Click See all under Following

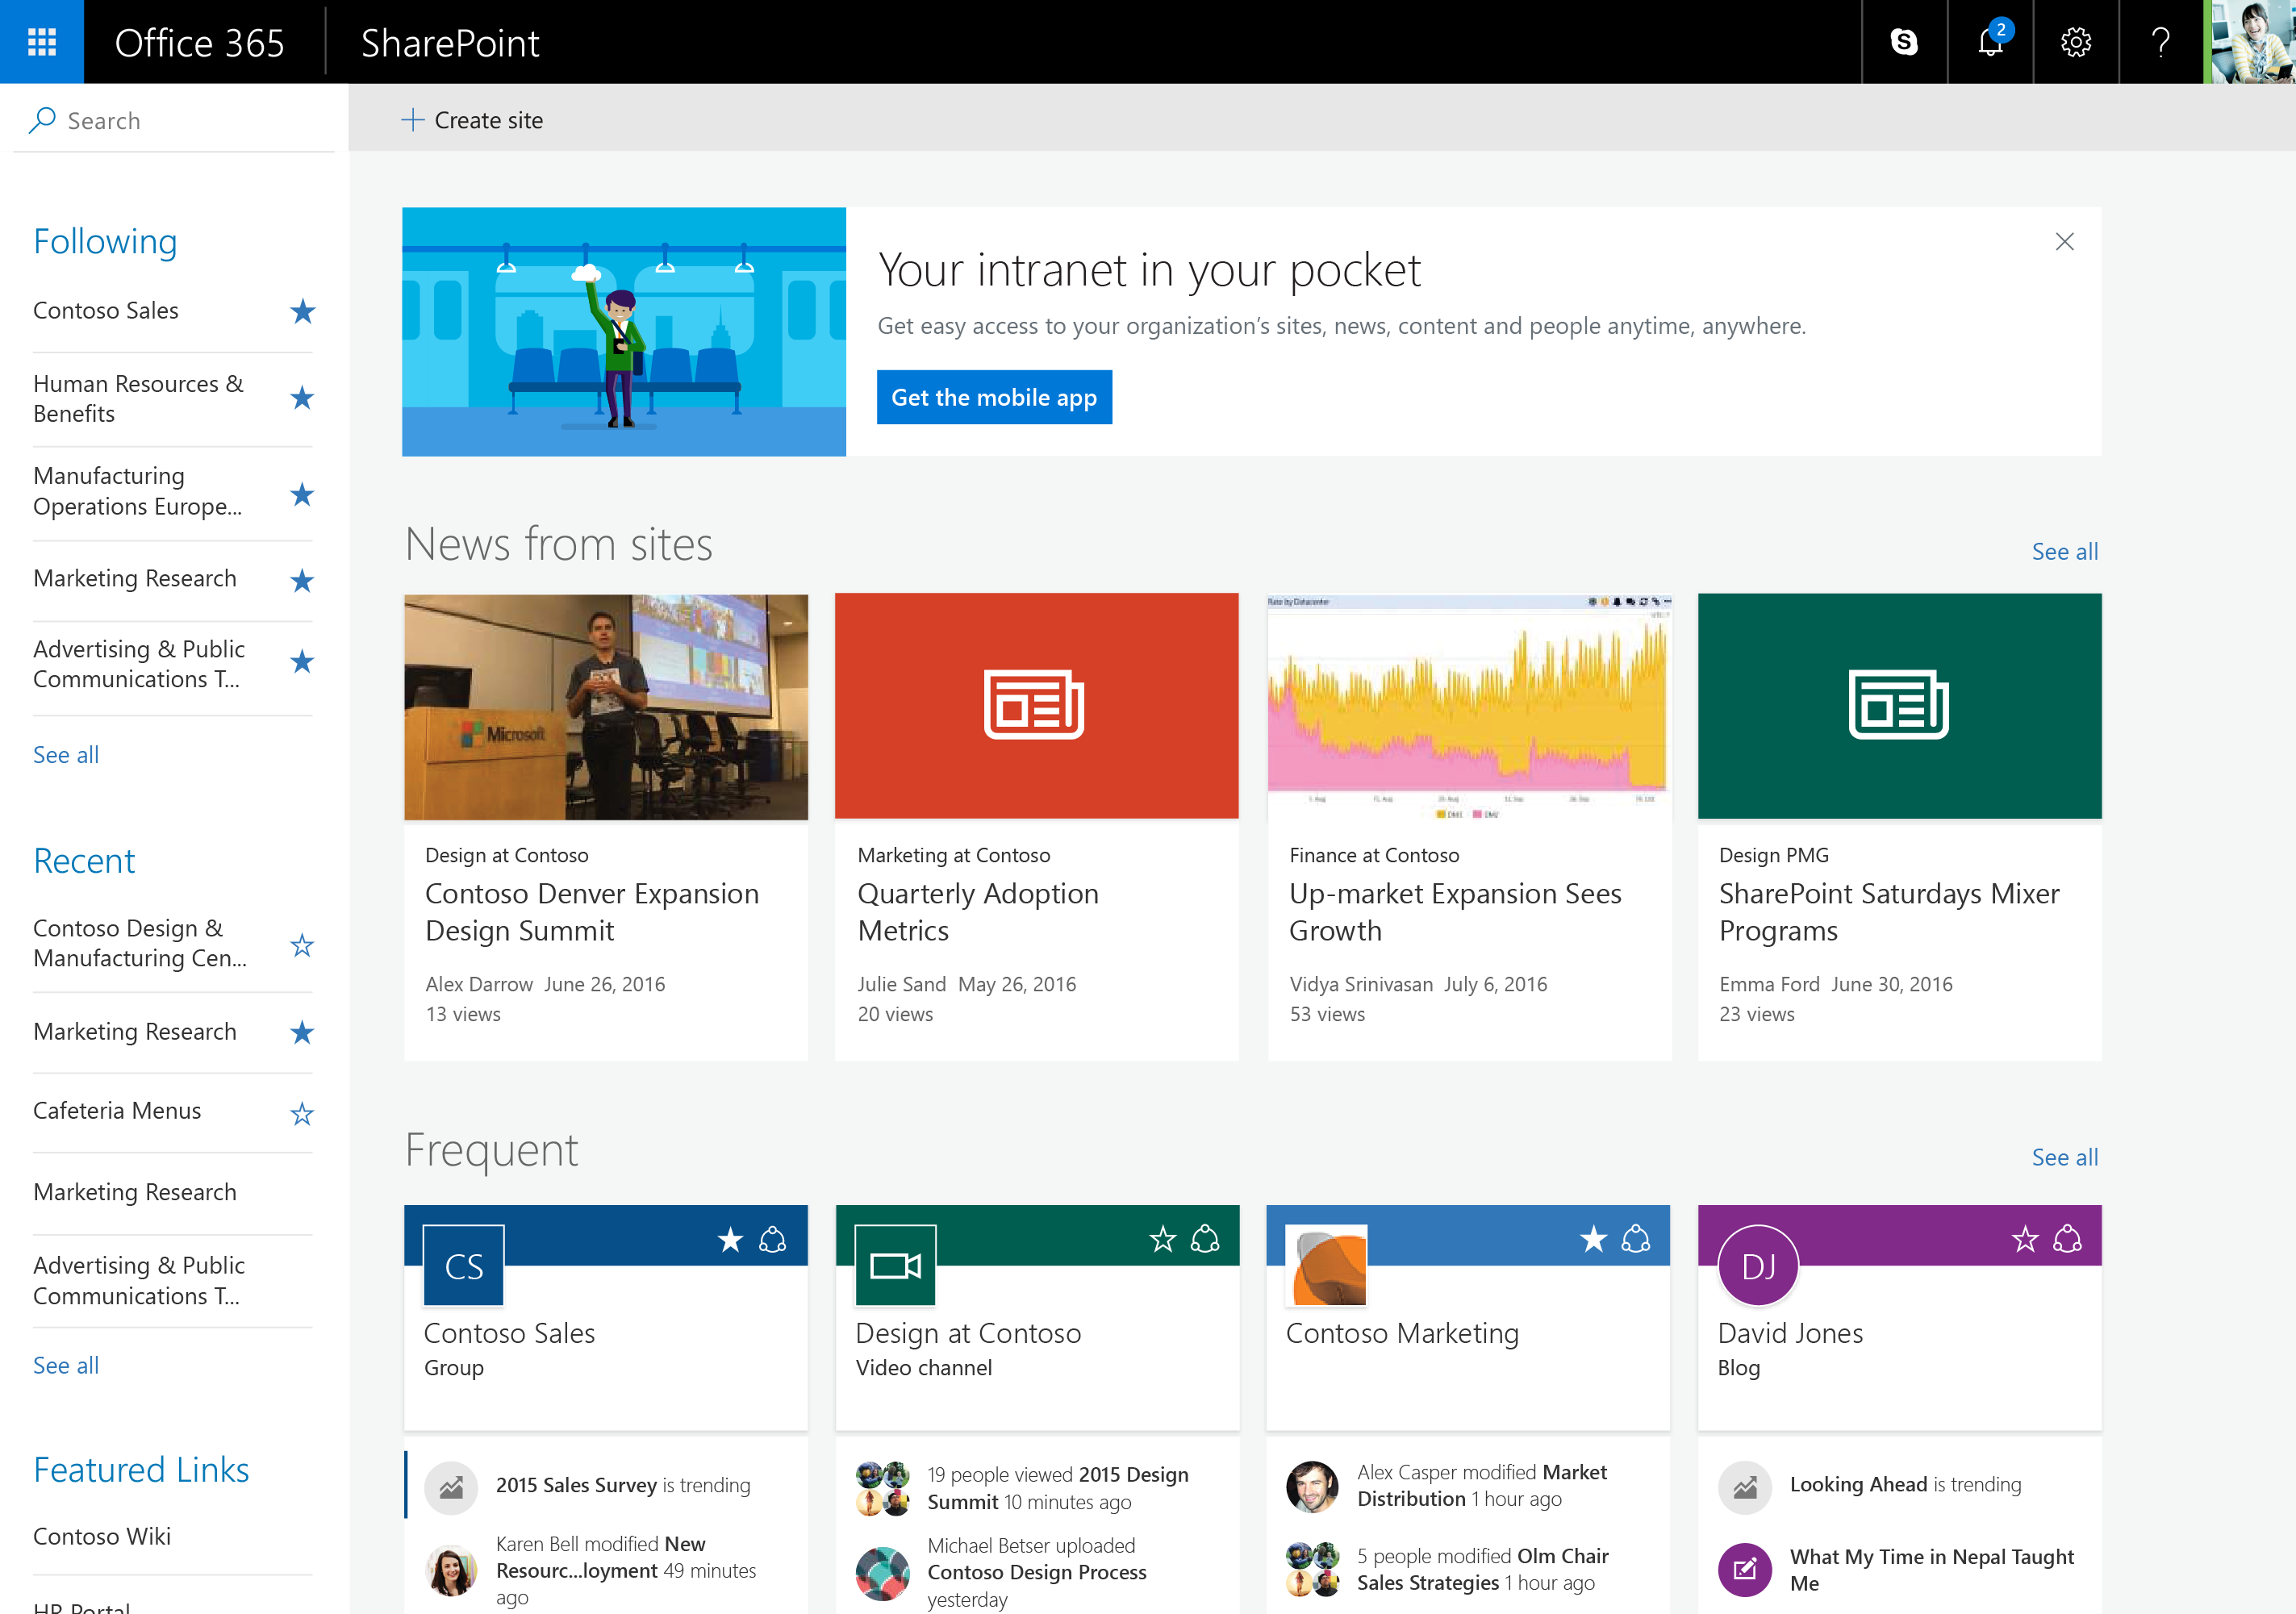[66, 755]
